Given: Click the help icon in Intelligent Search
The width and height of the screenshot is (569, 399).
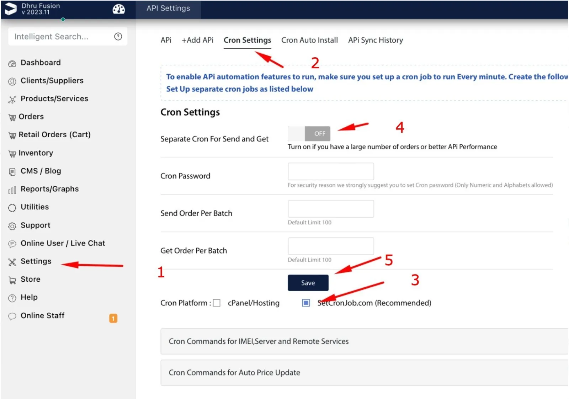Looking at the screenshot, I should point(118,37).
